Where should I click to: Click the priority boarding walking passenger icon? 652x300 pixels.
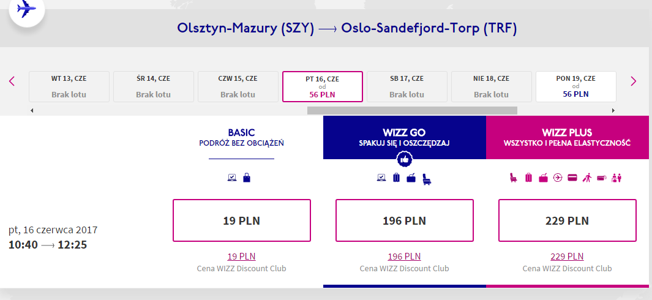click(586, 178)
